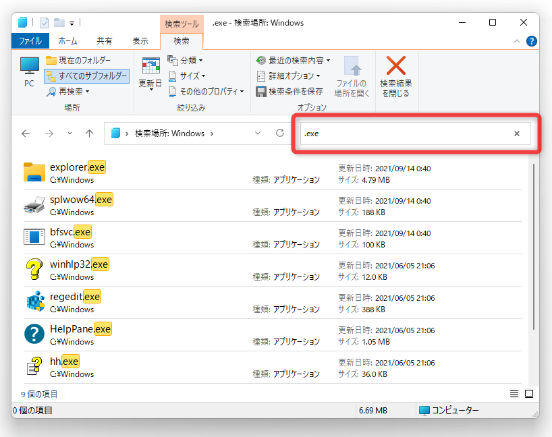This screenshot has width=552, height=437.
Task: Open 最近の検索内容 dropdown
Action: click(x=294, y=61)
